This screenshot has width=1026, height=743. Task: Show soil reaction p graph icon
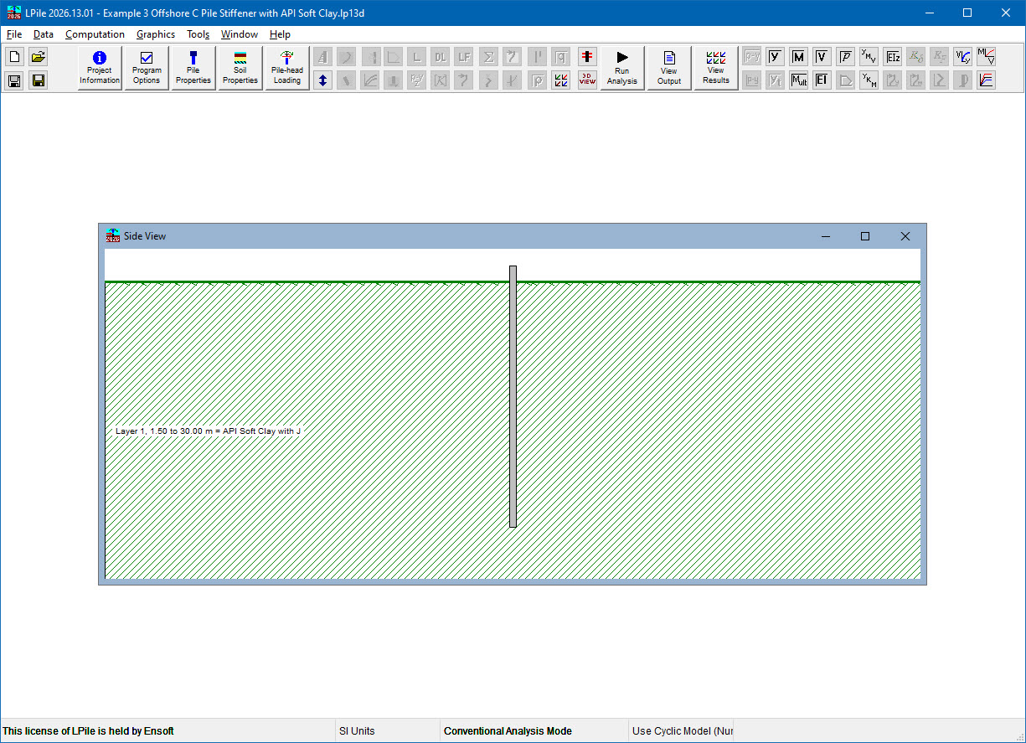click(846, 57)
